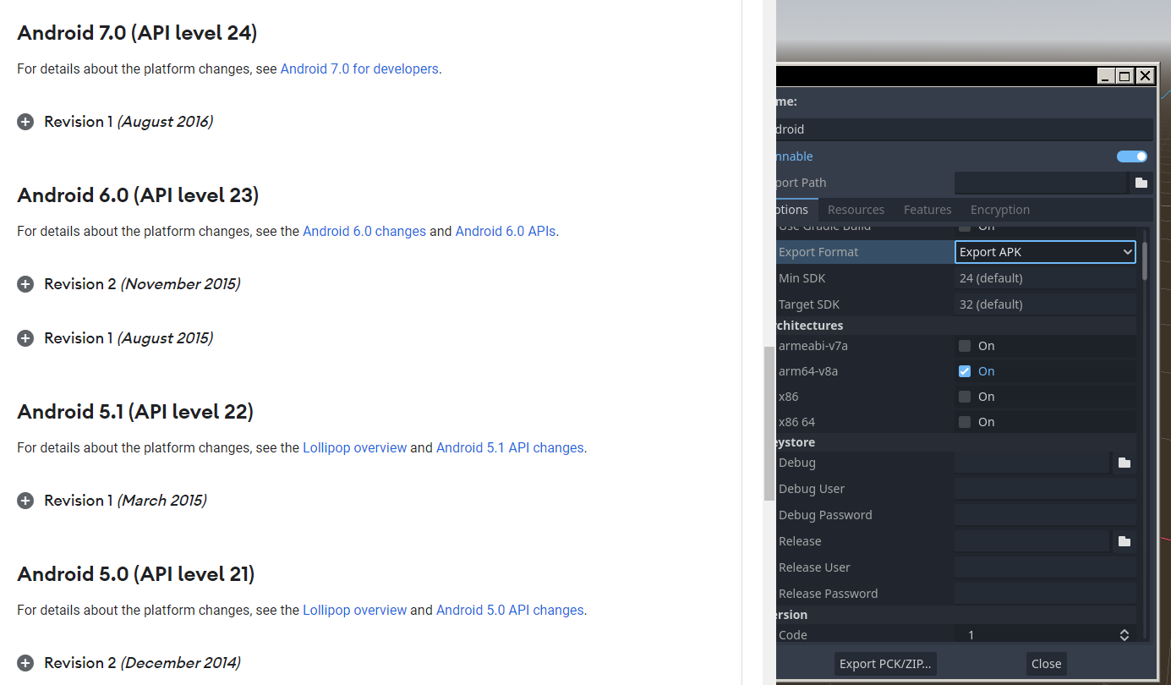Image resolution: width=1171 pixels, height=685 pixels.
Task: Click the web page vertical scrollbar
Action: (769, 423)
